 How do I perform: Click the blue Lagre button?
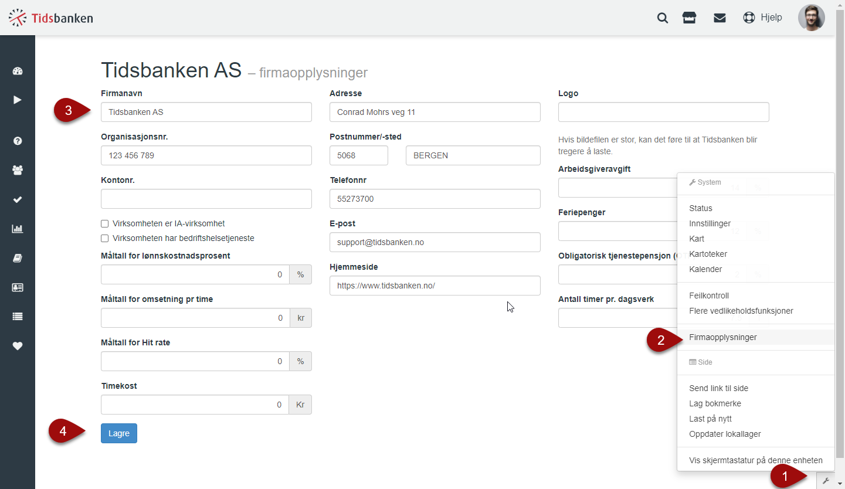pos(119,433)
